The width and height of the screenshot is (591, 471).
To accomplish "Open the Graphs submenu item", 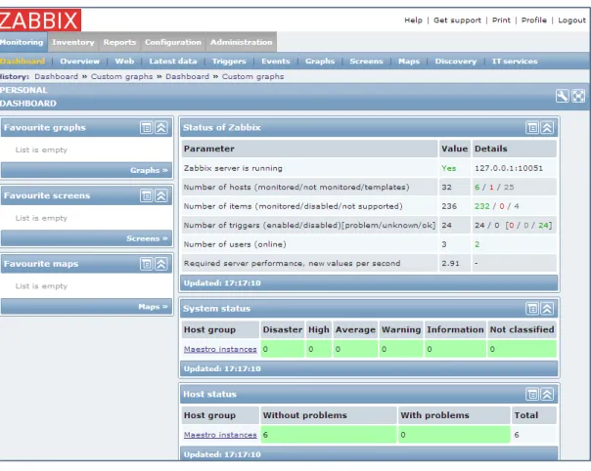I will click(x=320, y=61).
